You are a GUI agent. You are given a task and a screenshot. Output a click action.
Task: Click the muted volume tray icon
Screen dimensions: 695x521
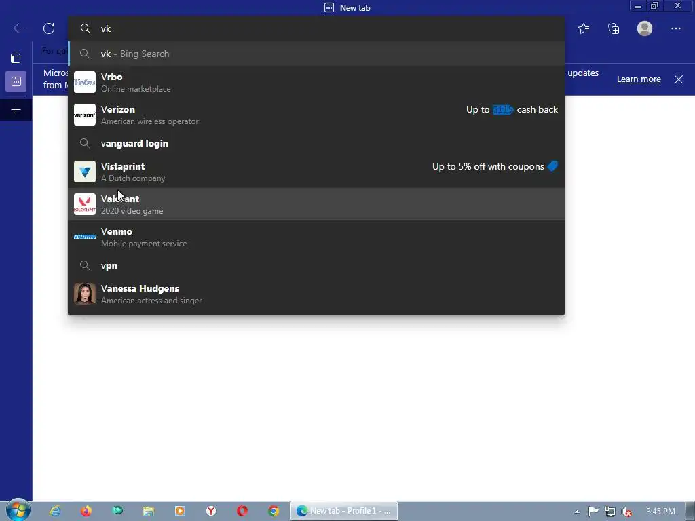626,512
